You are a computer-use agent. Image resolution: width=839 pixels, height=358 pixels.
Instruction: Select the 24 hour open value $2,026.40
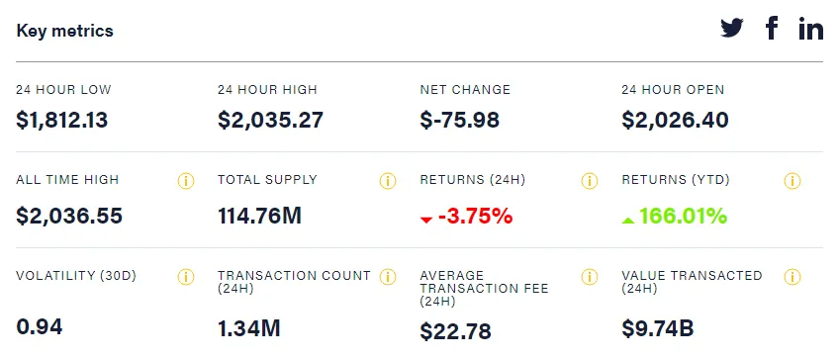tap(675, 120)
